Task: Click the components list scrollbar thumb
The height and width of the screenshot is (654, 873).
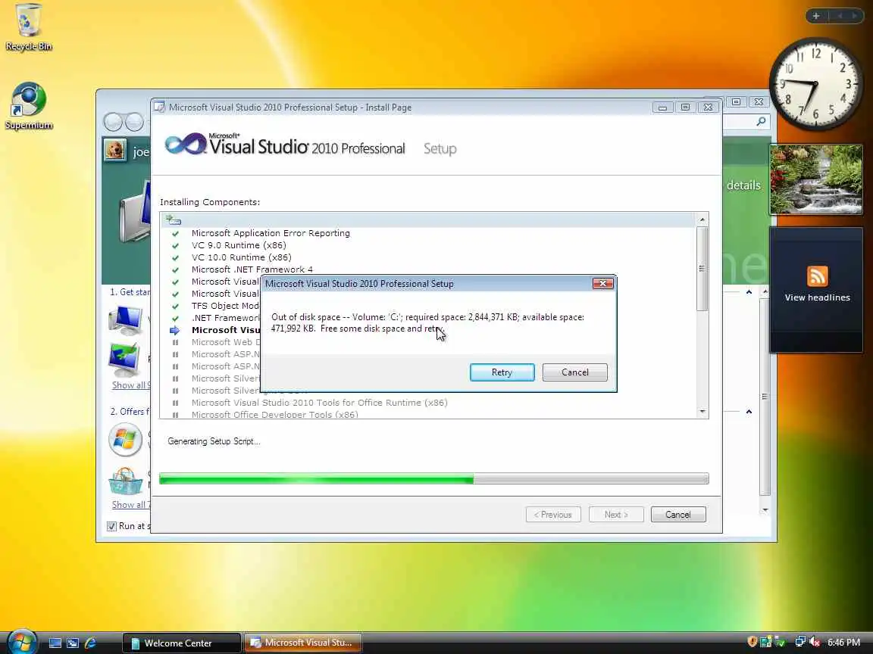Action: (x=702, y=269)
